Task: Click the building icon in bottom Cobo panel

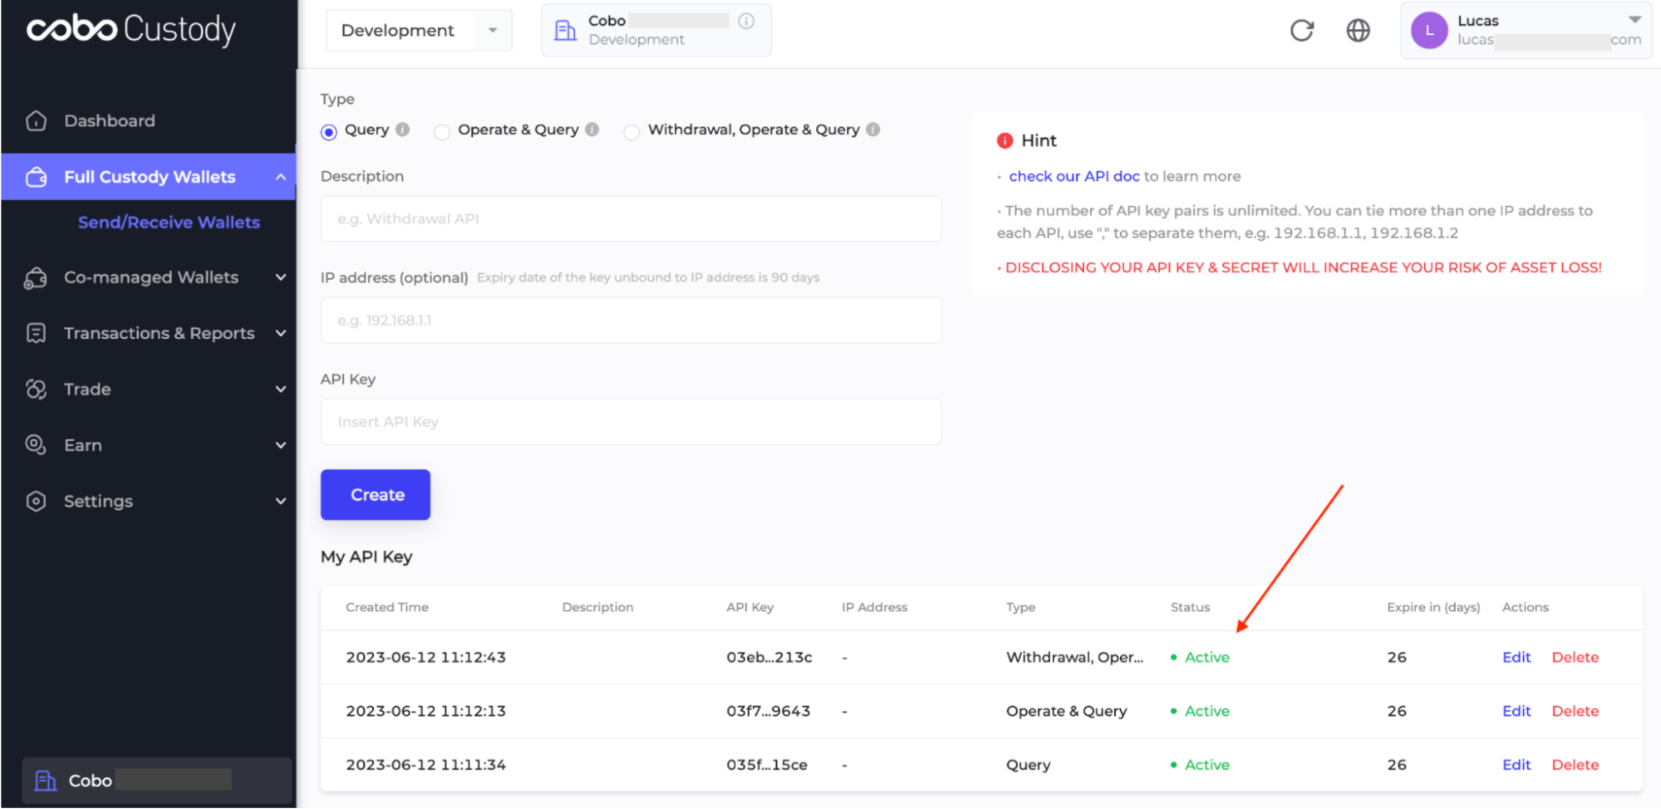Action: pos(46,781)
